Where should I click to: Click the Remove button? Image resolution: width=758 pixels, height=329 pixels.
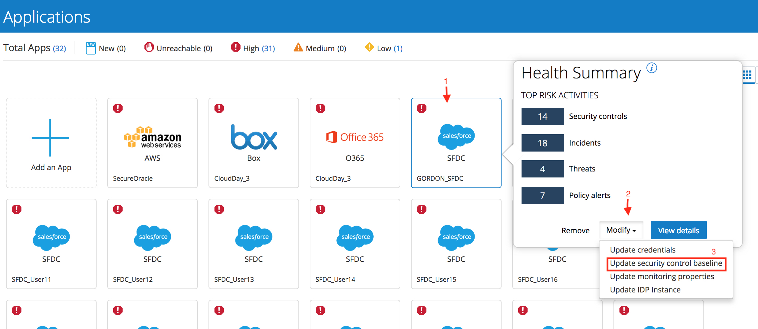click(x=575, y=230)
